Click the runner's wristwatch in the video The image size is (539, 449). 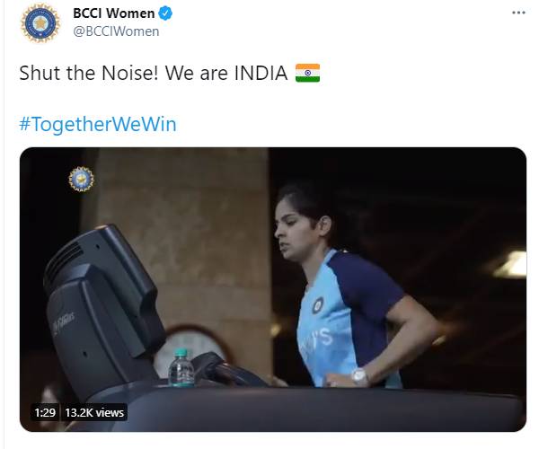(359, 377)
